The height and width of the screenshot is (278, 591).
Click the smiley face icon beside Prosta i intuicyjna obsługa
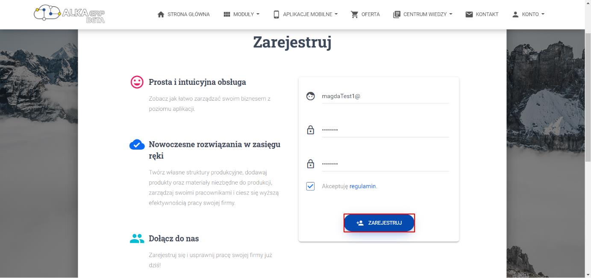pyautogui.click(x=137, y=82)
